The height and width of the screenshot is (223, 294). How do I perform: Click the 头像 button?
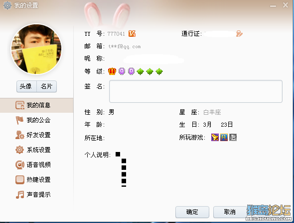[x=26, y=86]
